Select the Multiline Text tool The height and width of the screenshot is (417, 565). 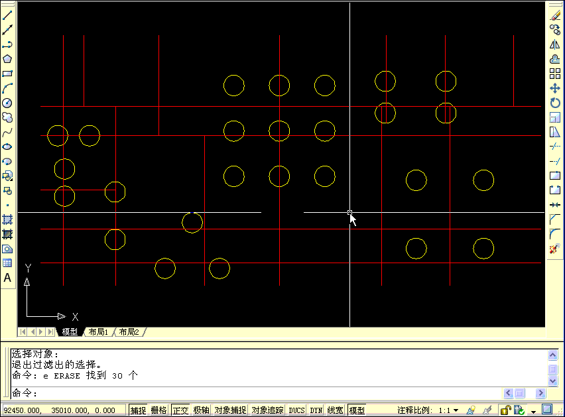coord(7,278)
